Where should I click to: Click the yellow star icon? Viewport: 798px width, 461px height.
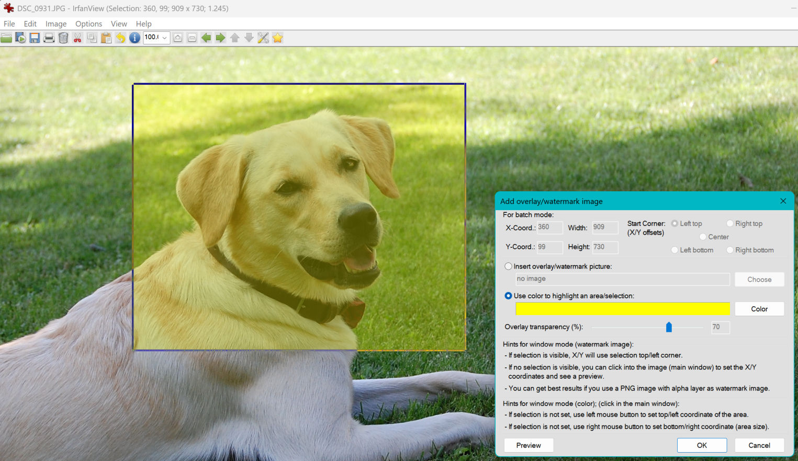click(x=277, y=38)
